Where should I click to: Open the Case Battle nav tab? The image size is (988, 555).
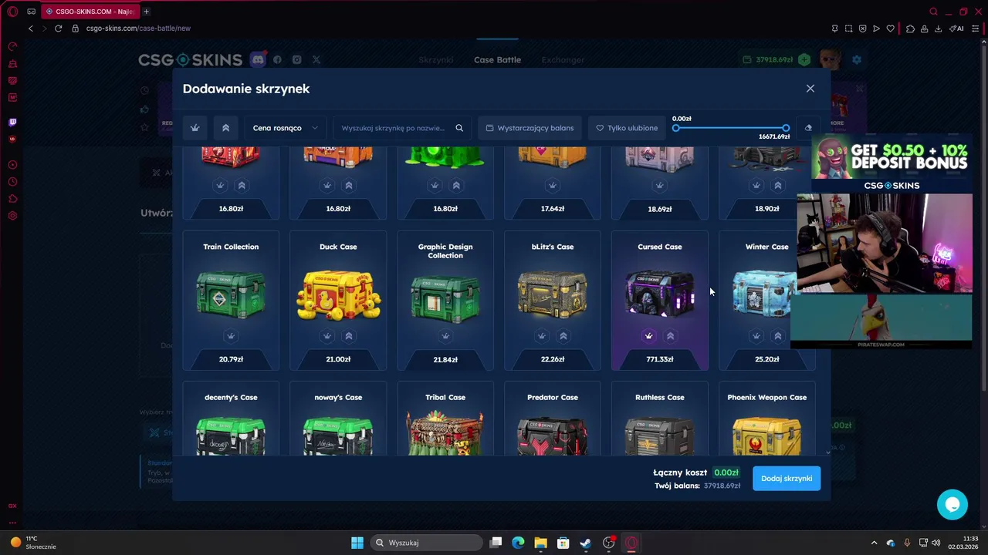click(497, 60)
